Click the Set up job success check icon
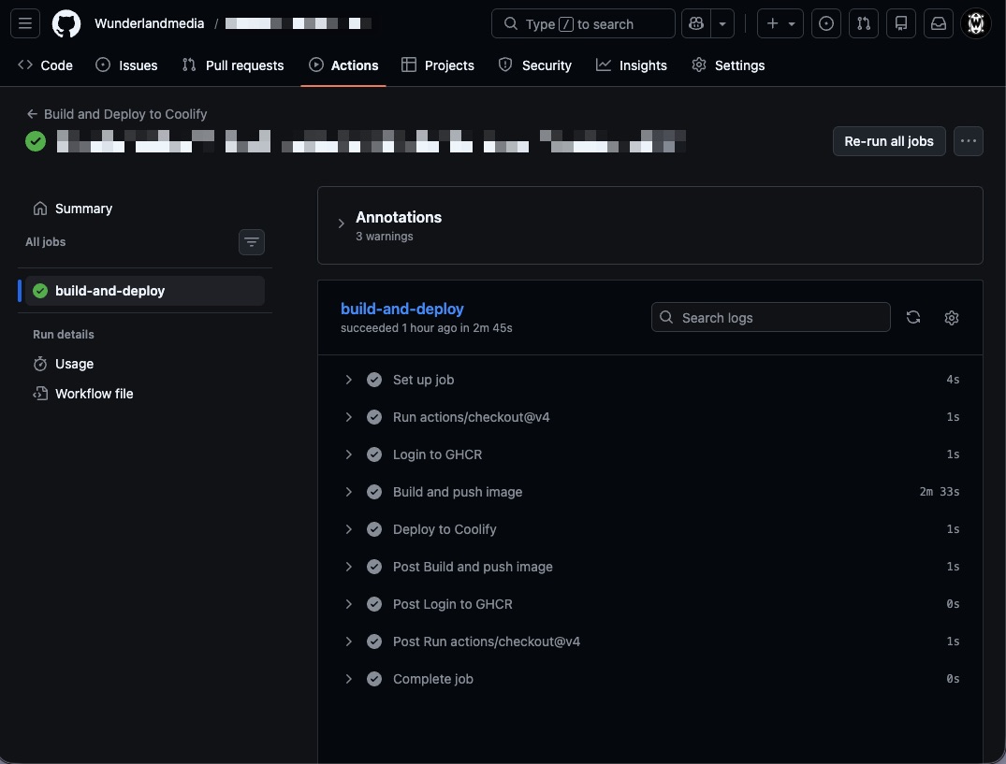The height and width of the screenshot is (764, 1006). 374,380
